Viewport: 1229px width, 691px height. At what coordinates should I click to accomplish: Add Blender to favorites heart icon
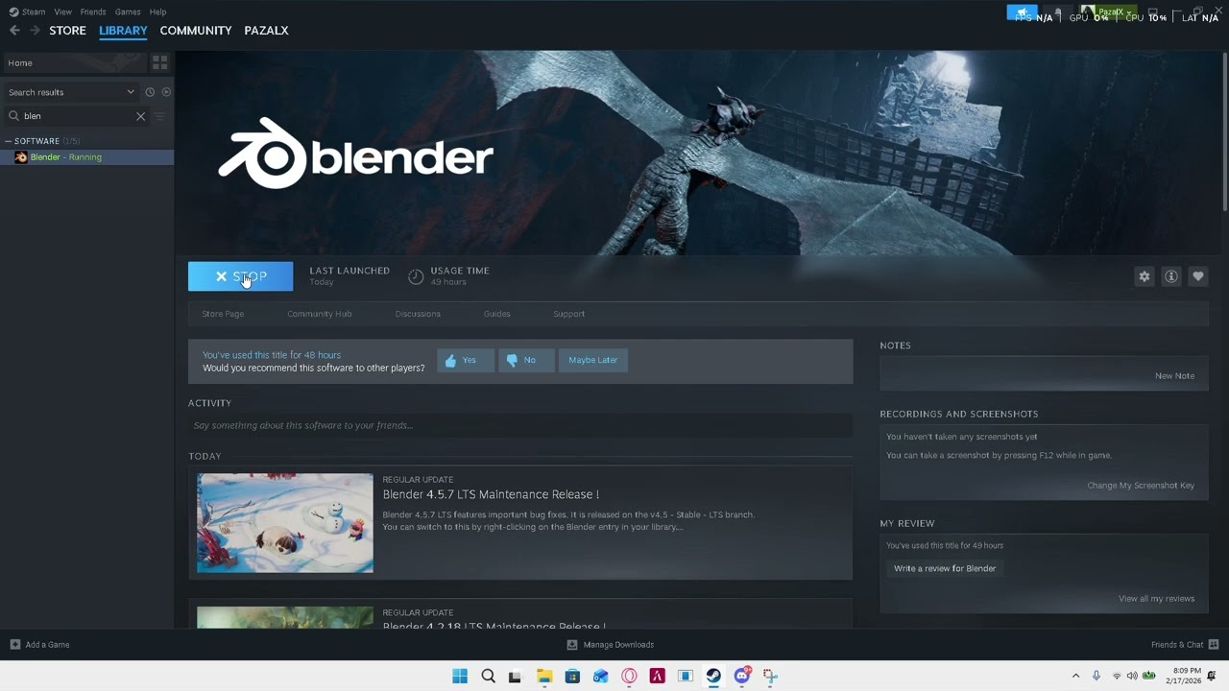[1198, 276]
